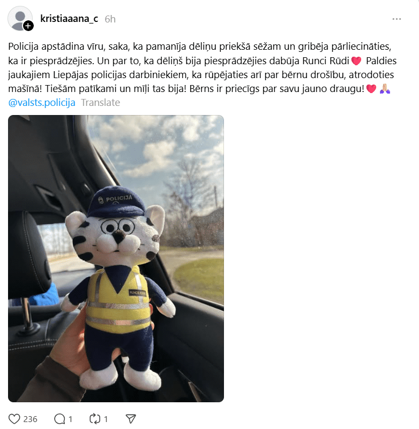419x429 pixels.
Task: Click the heart emoji after Runci Rūdi
Action: pyautogui.click(x=356, y=61)
